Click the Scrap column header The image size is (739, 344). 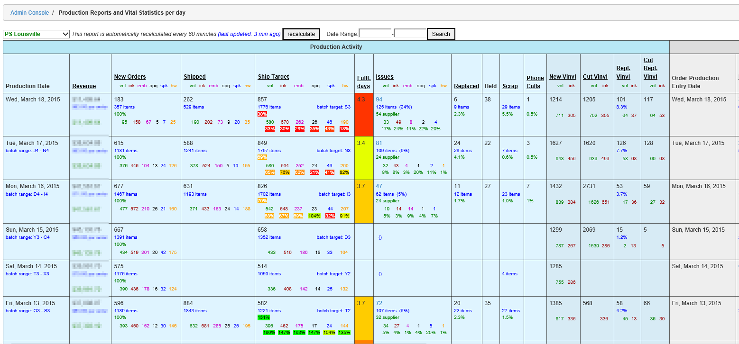[x=510, y=86]
